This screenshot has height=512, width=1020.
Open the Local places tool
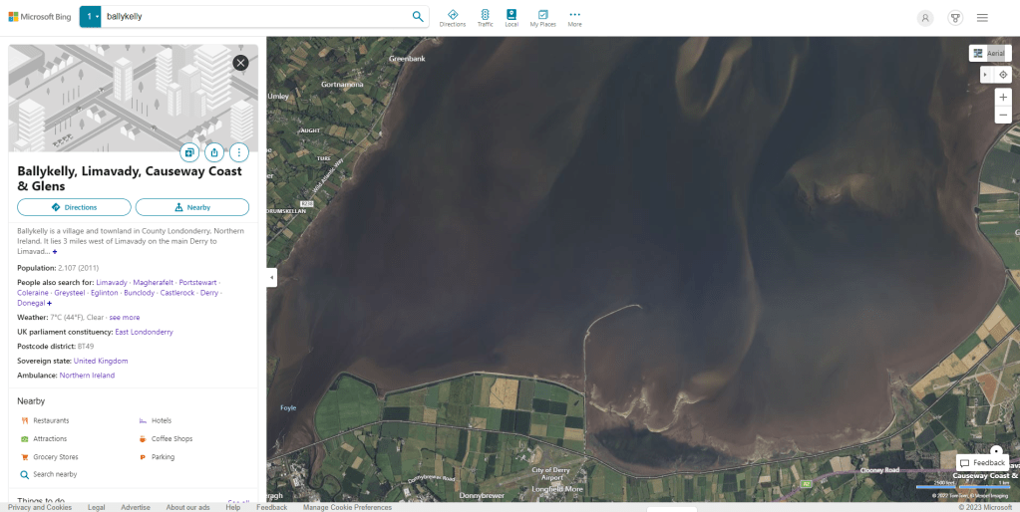click(511, 17)
